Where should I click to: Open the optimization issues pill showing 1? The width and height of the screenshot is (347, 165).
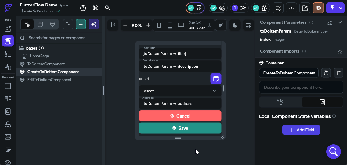pyautogui.click(x=239, y=8)
